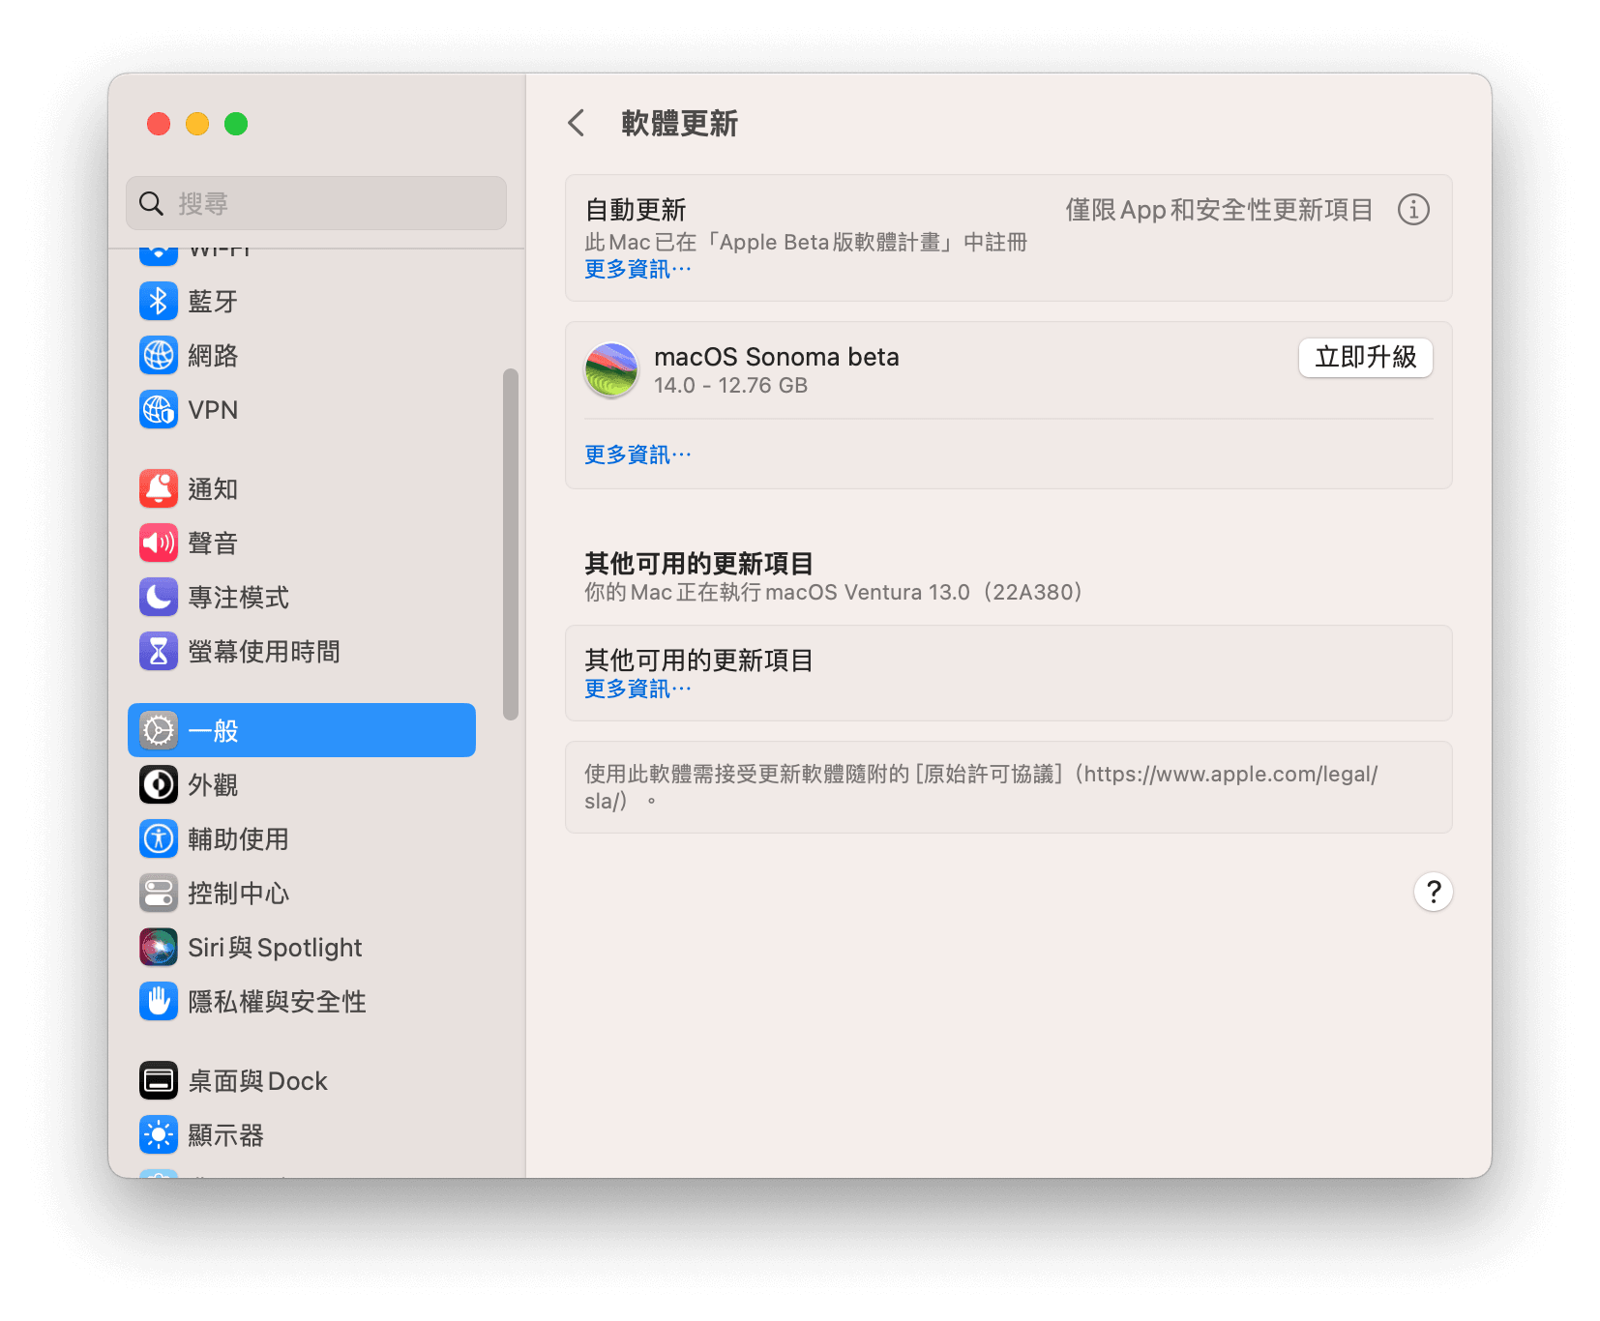This screenshot has height=1321, width=1600.
Task: Go back with the chevron arrow
Action: [577, 123]
